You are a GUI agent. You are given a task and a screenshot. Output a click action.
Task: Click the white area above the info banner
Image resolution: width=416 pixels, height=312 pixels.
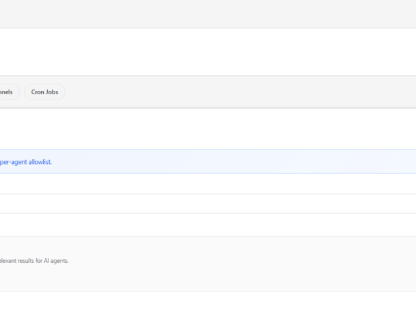click(x=199, y=129)
